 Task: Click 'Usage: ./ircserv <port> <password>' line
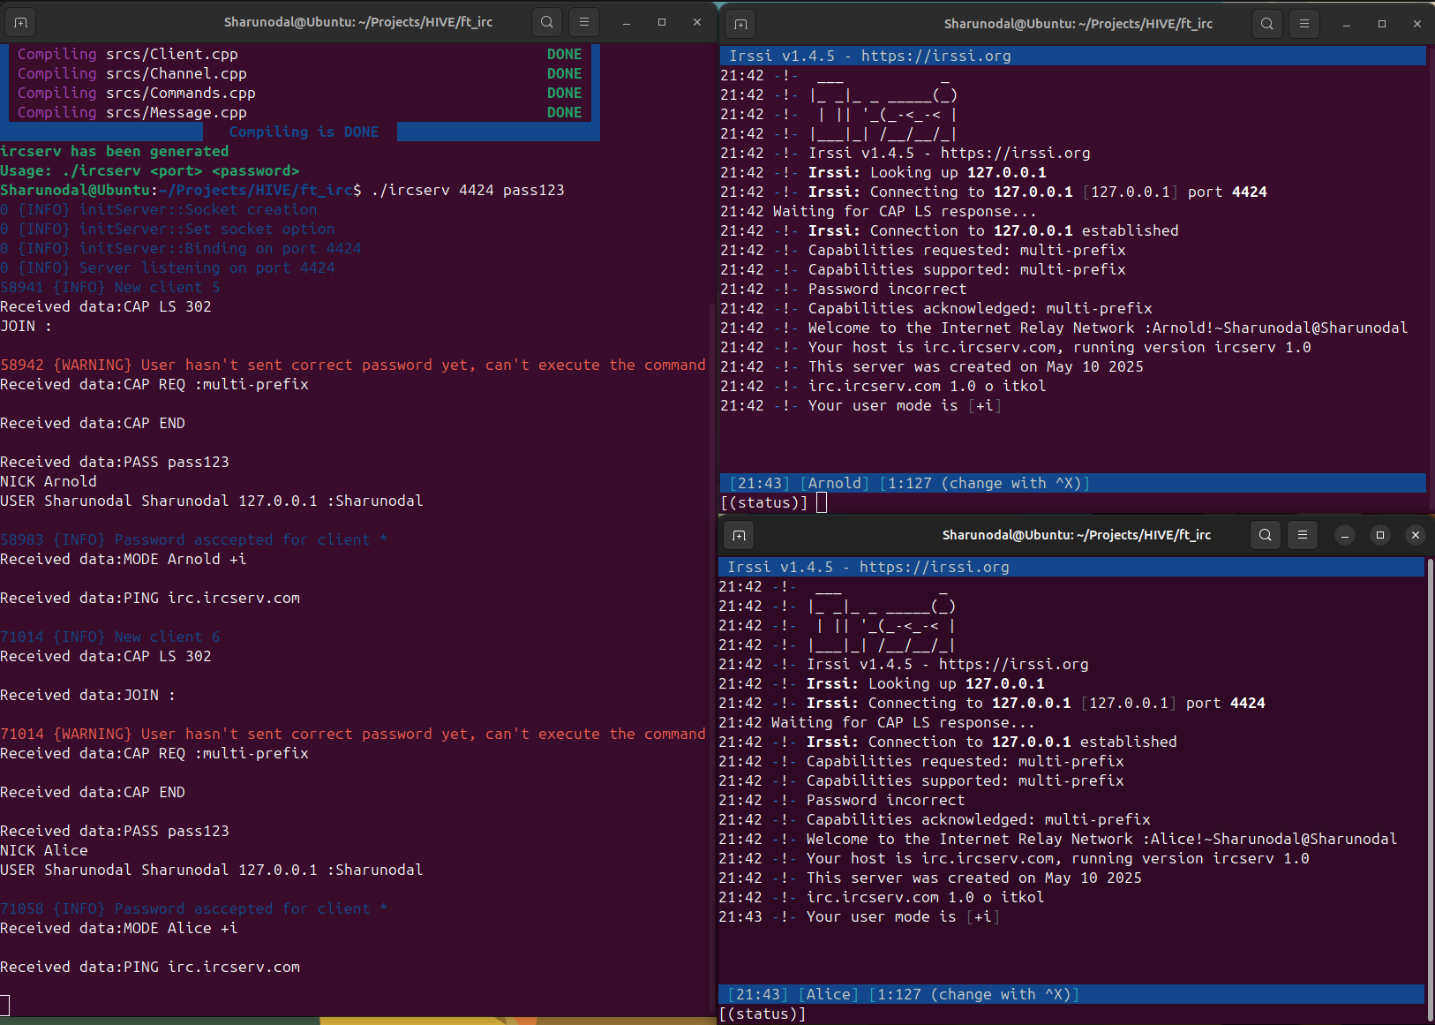tap(150, 170)
